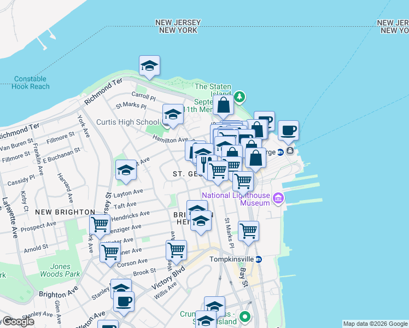
Task: Click the Victory Blvd street label
Action: tap(168, 278)
